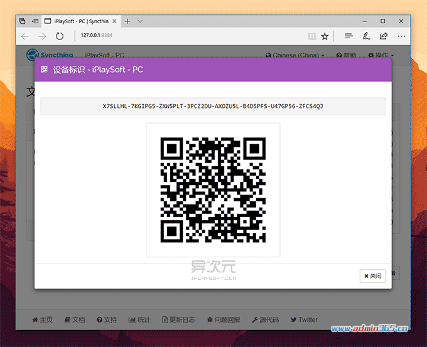Open reading view book icon

(x=312, y=36)
